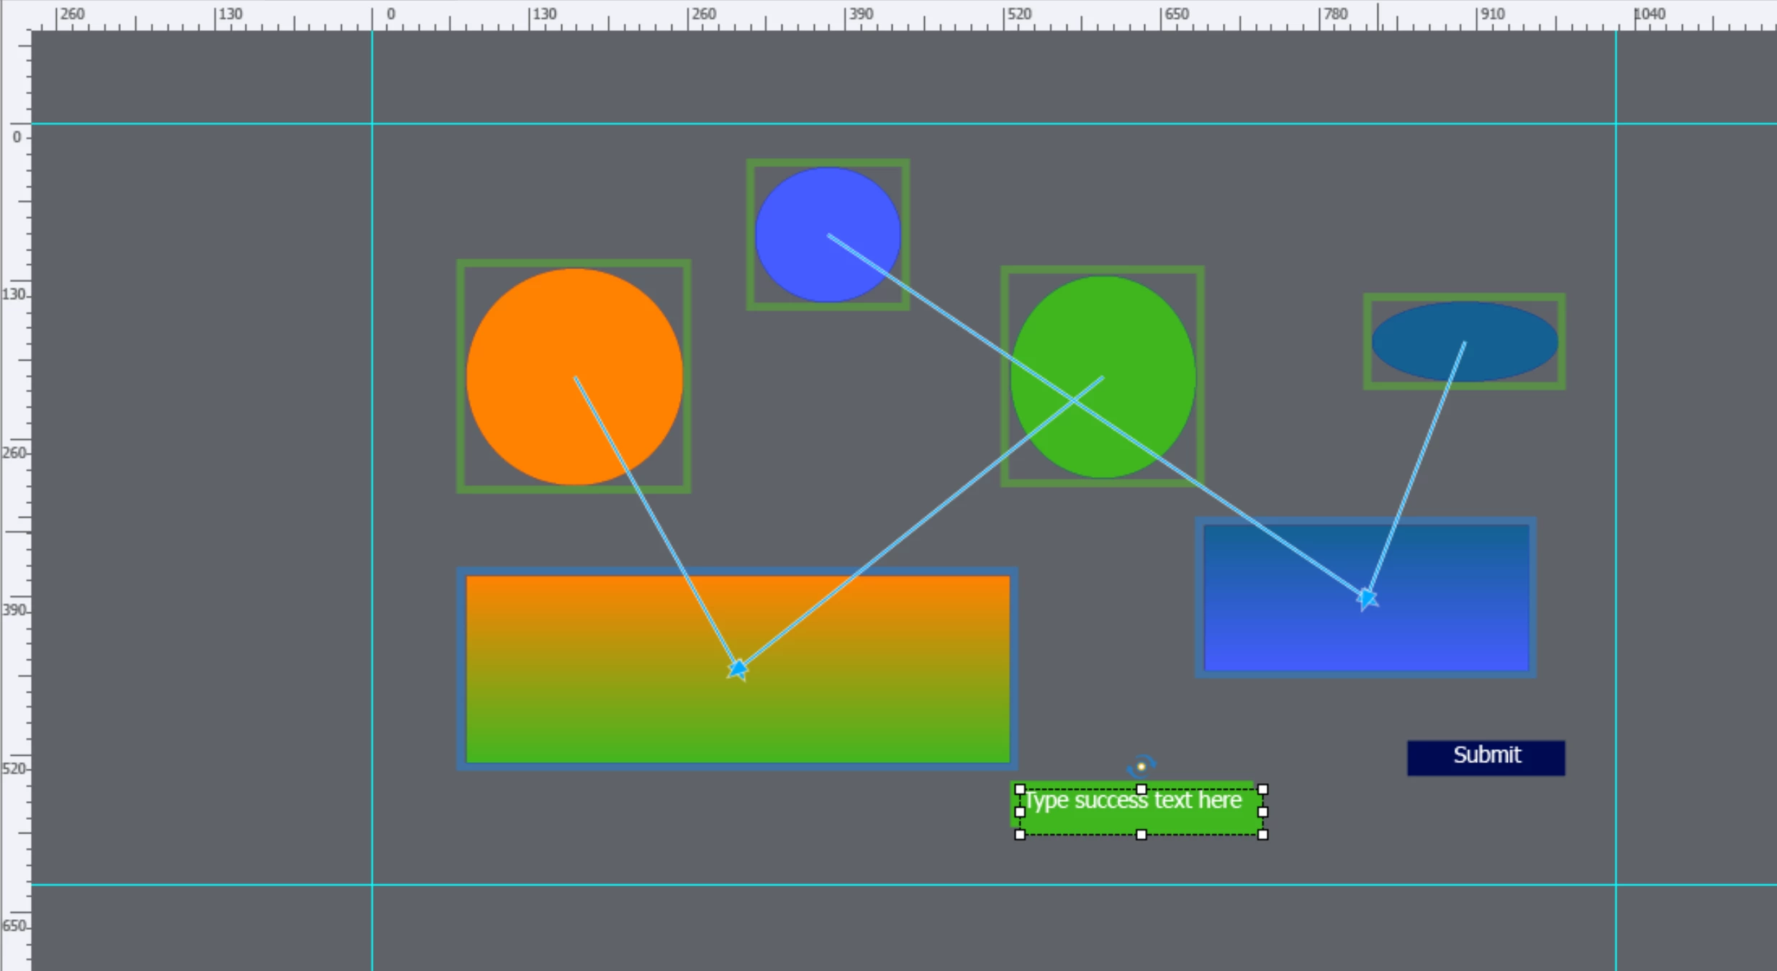Click bottom-middle resize handle of success caption

pyautogui.click(x=1141, y=835)
